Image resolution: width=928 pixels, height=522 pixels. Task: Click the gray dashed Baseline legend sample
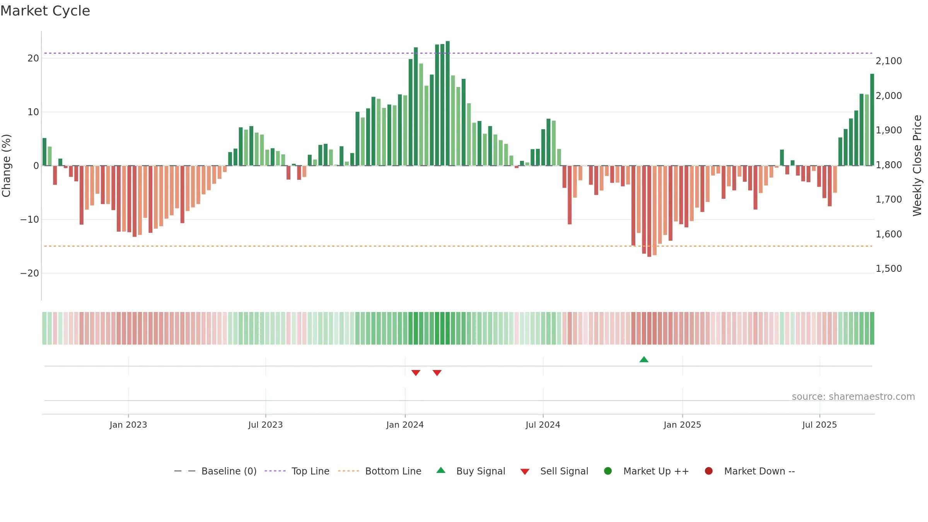pos(185,471)
